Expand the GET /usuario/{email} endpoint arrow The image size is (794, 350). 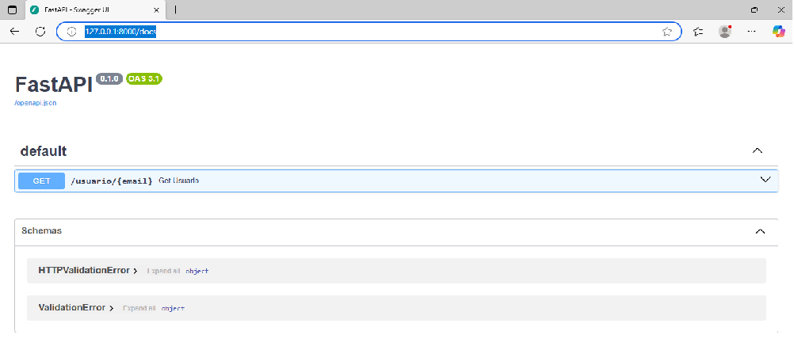coord(765,180)
